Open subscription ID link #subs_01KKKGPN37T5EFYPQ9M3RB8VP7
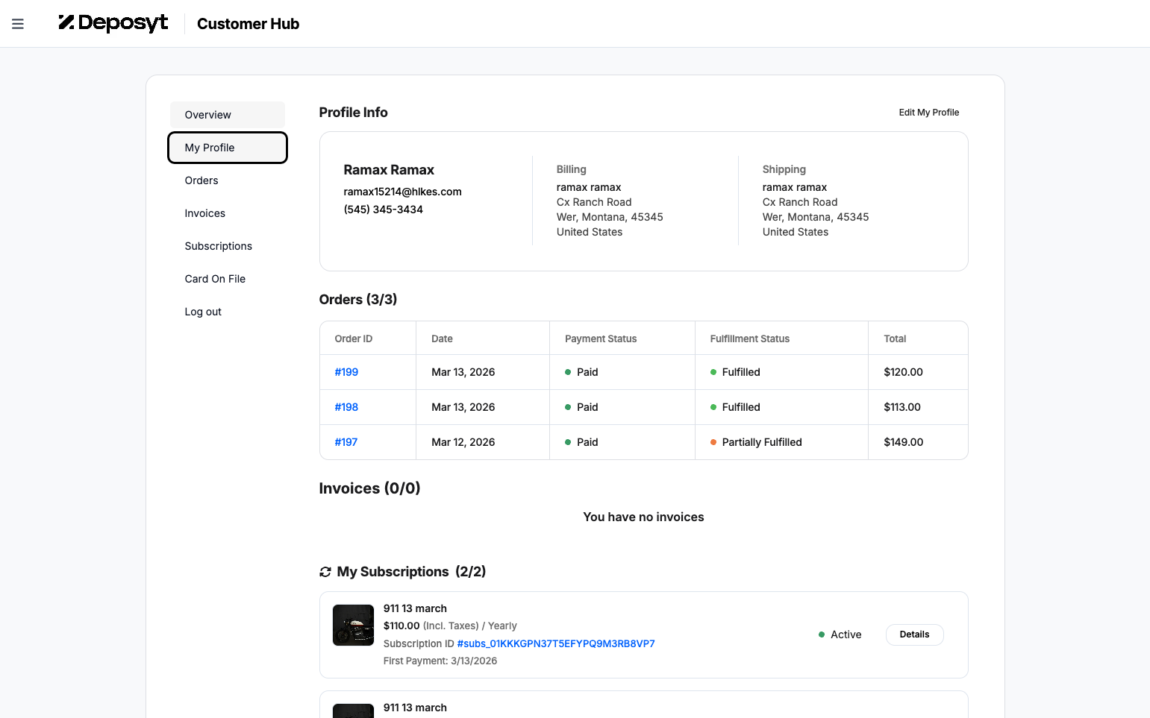This screenshot has height=718, width=1150. click(x=556, y=643)
